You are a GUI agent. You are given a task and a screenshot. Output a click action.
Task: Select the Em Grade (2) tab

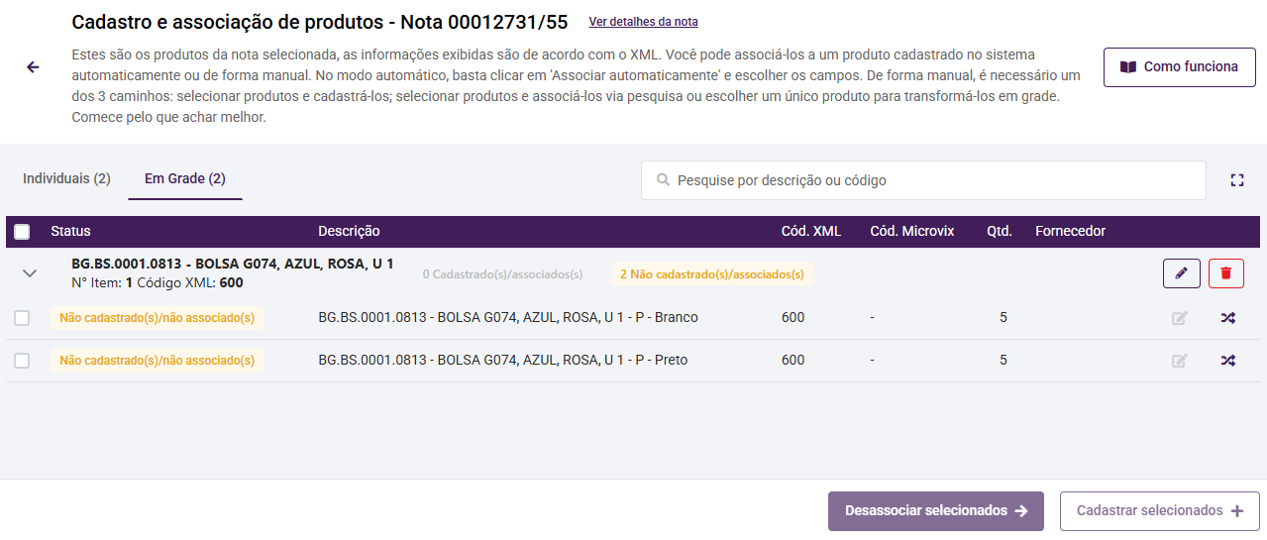(185, 179)
